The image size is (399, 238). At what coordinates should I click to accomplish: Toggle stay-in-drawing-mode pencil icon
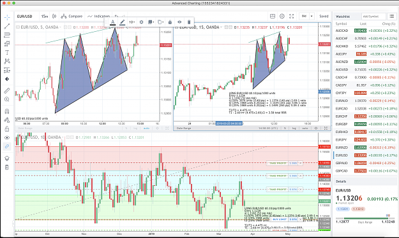[x=7, y=120]
